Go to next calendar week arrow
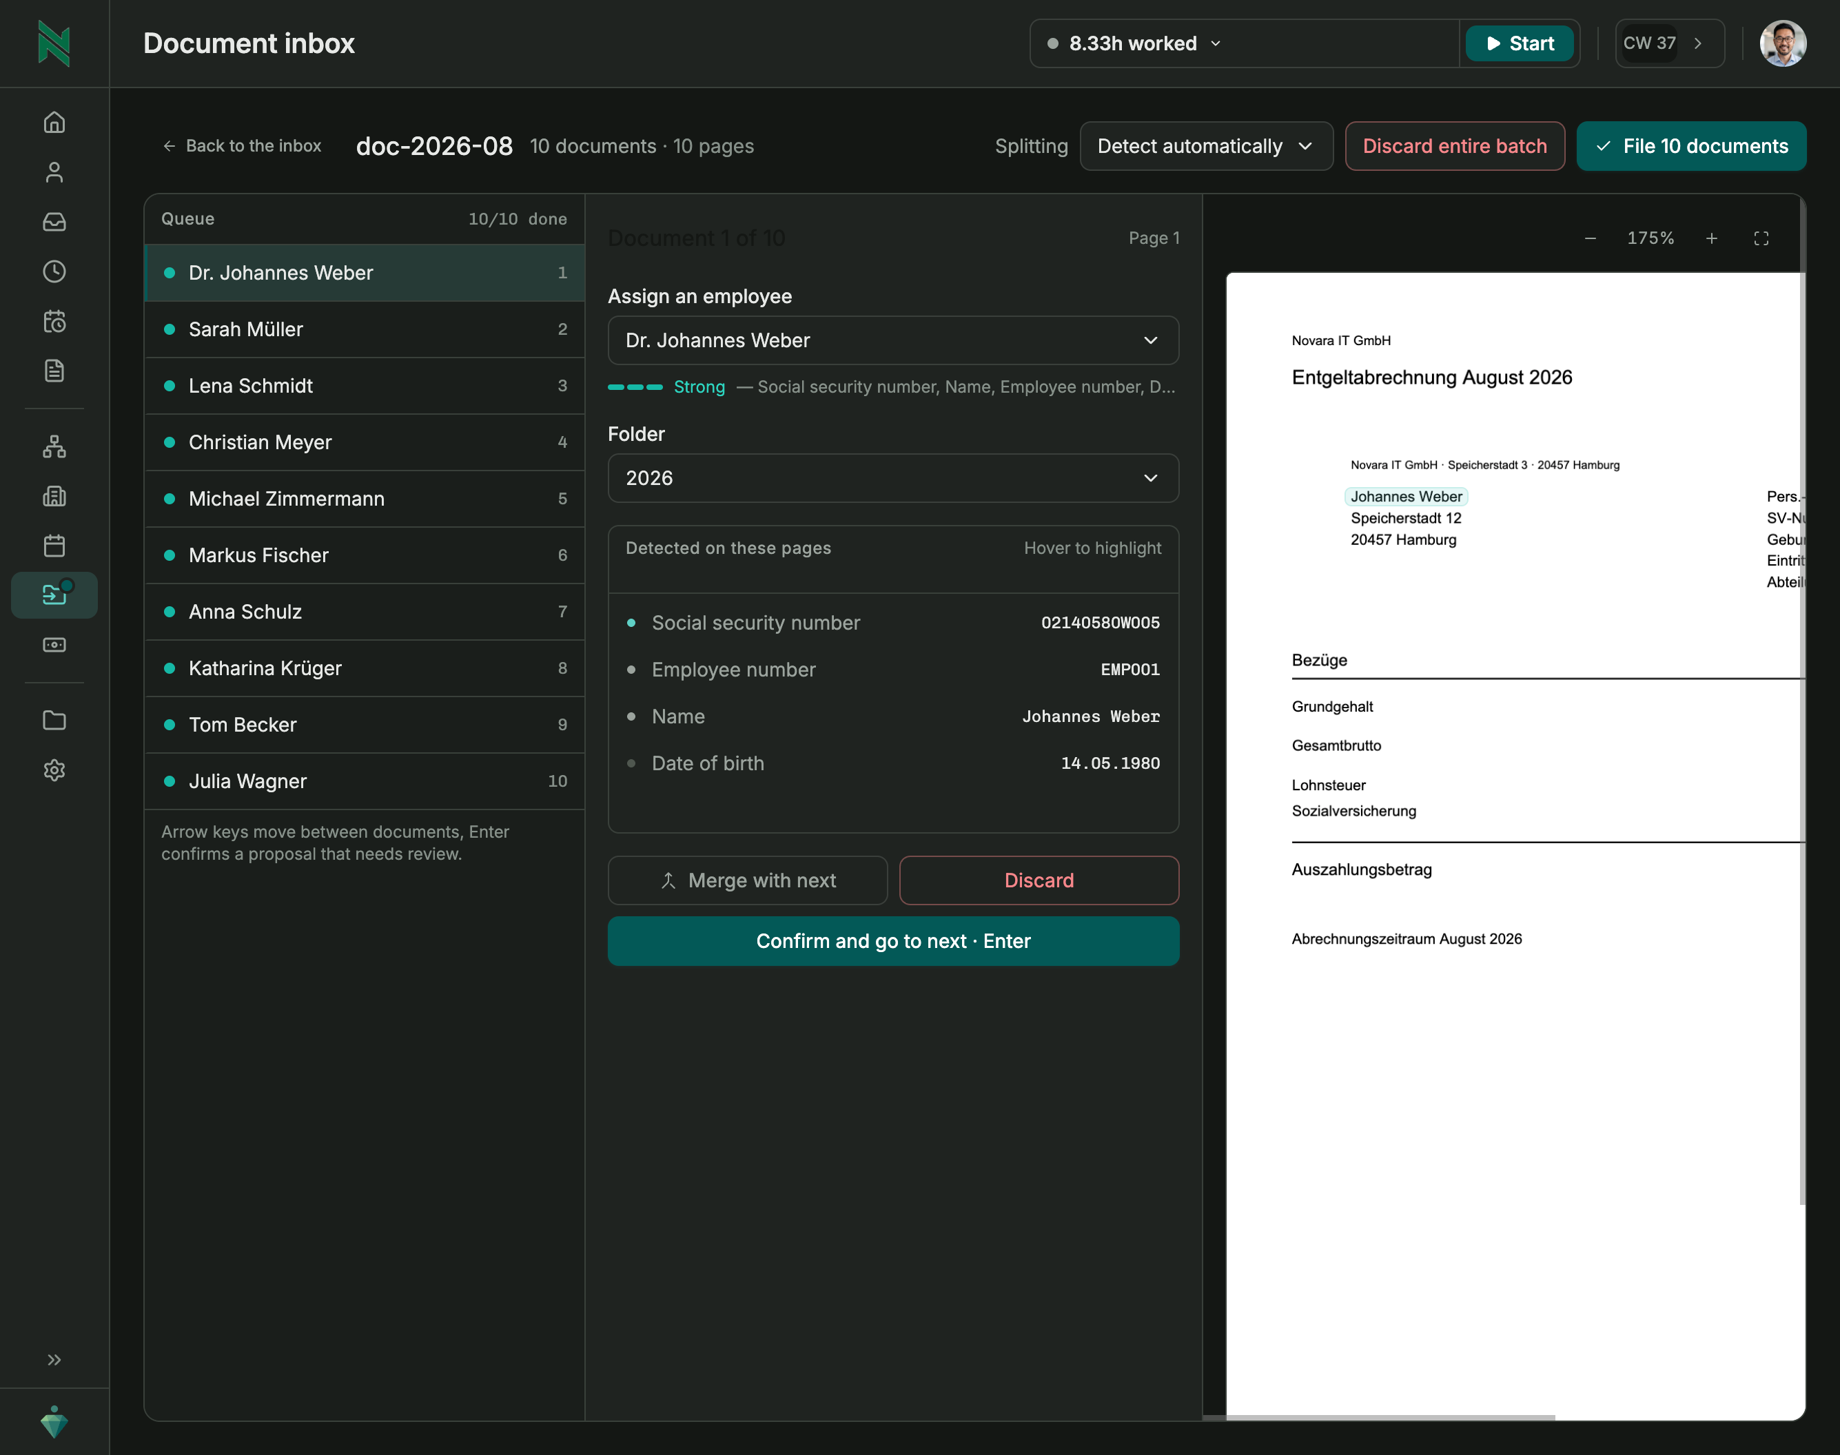Image resolution: width=1840 pixels, height=1455 pixels. pos(1697,43)
